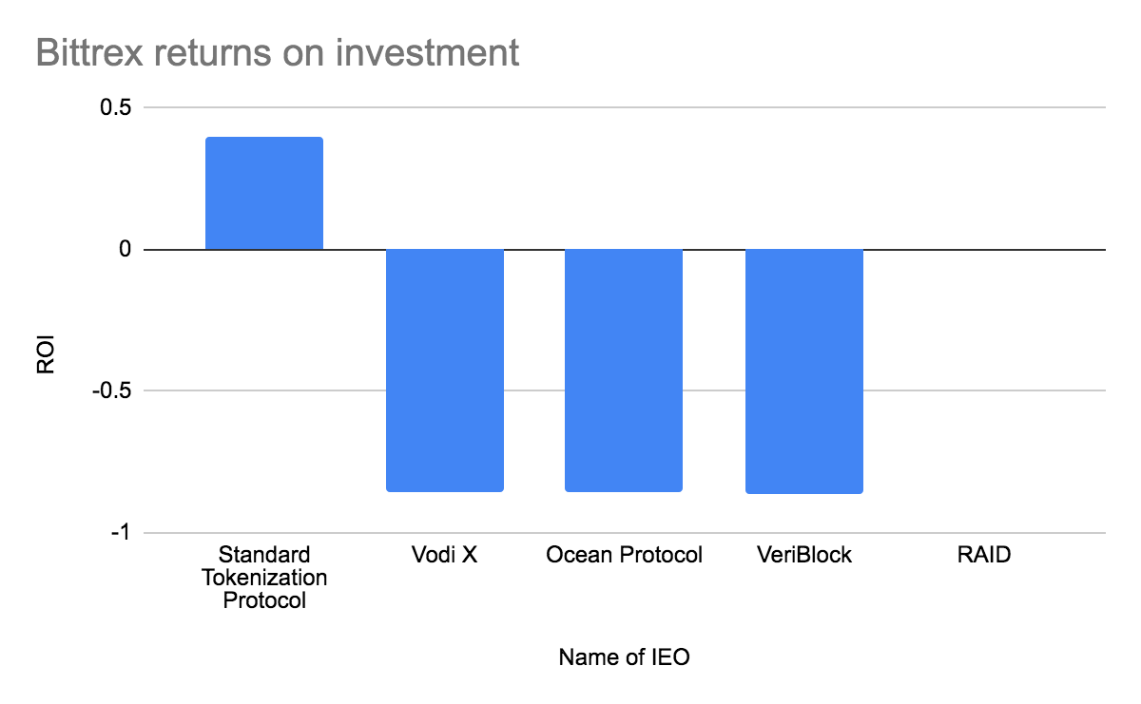Select the 'Vodi X' axis label
This screenshot has height=704, width=1141.
pyautogui.click(x=444, y=555)
